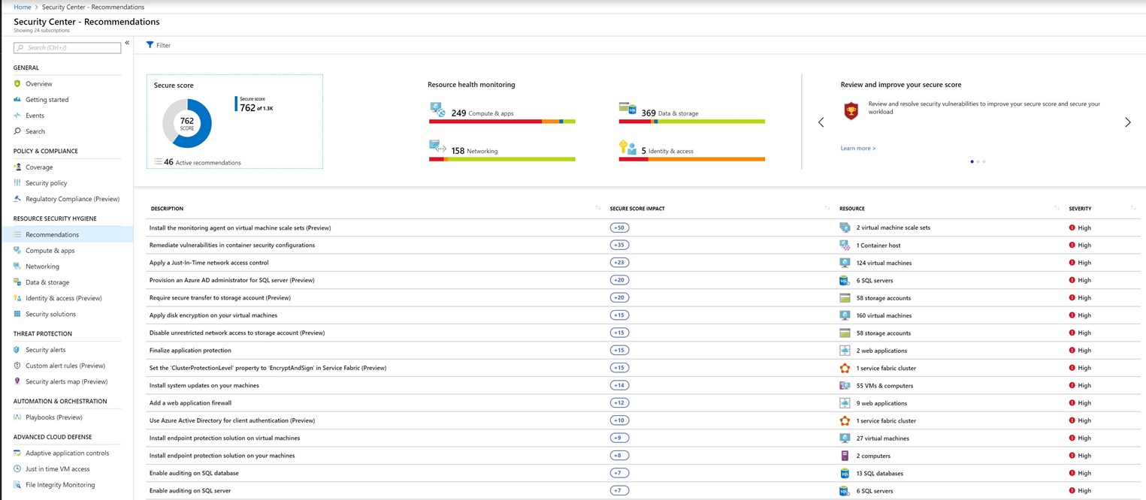1146x500 pixels.
Task: Click the Coverage icon in sidebar
Action: [17, 167]
